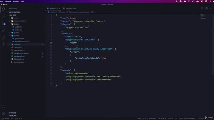This screenshot has height=120, width=214.
Task: Open _app.tsx in the explorer
Action: pos(19,27)
